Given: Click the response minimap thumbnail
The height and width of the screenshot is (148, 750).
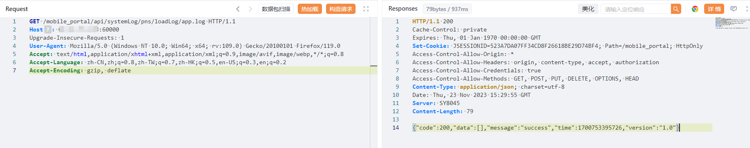Looking at the screenshot, I should click(x=732, y=23).
